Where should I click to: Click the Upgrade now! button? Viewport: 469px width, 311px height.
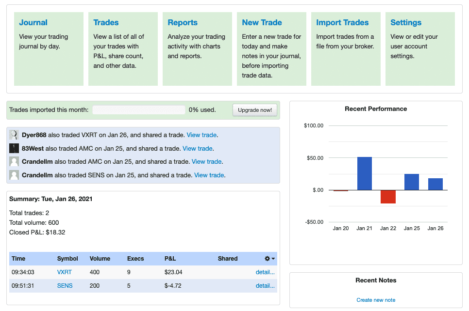254,109
